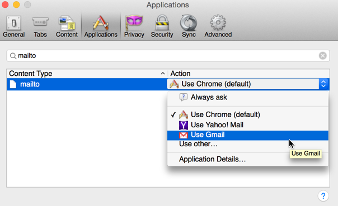Open Application Details… from the menu

248,159
